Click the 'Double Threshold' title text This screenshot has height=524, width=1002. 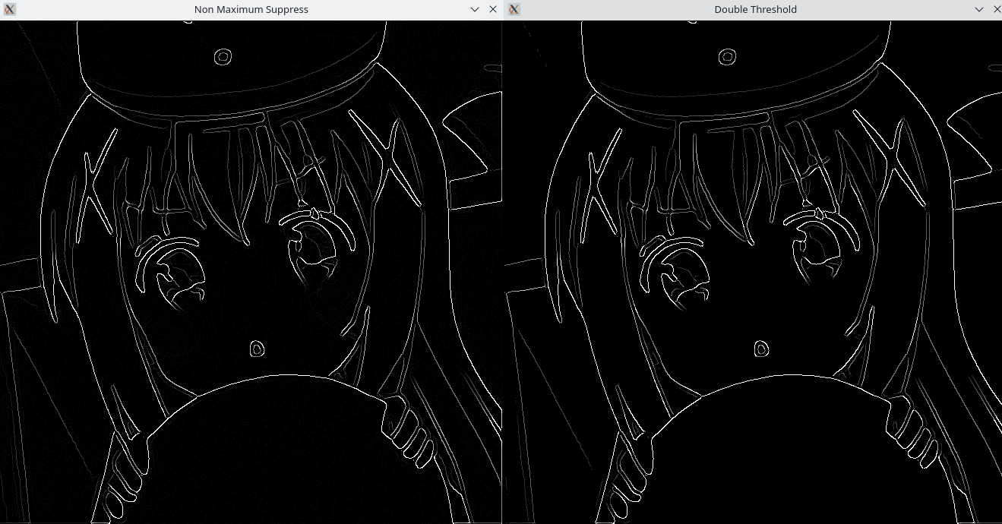(x=755, y=9)
